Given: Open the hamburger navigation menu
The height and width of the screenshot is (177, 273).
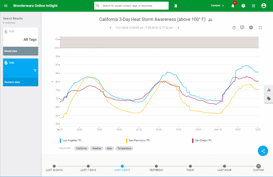Looking at the screenshot, I should point(6,6).
